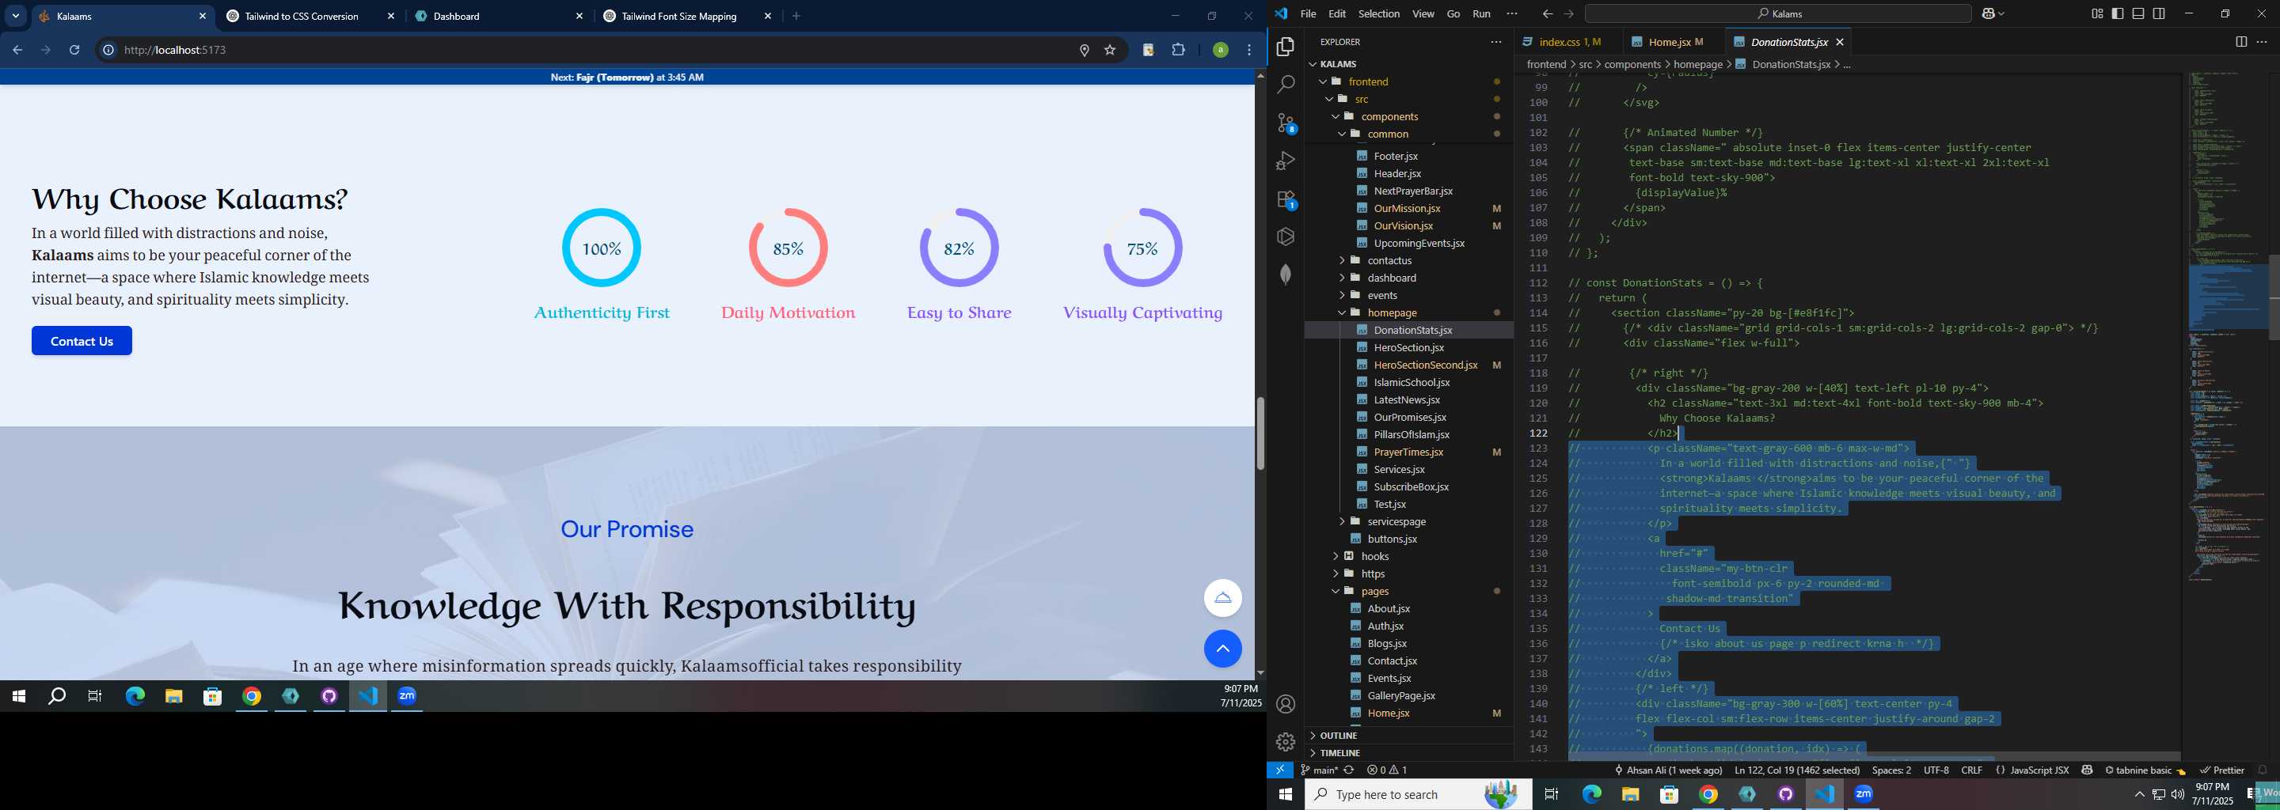Open the Explorer view in activity bar

point(1285,46)
